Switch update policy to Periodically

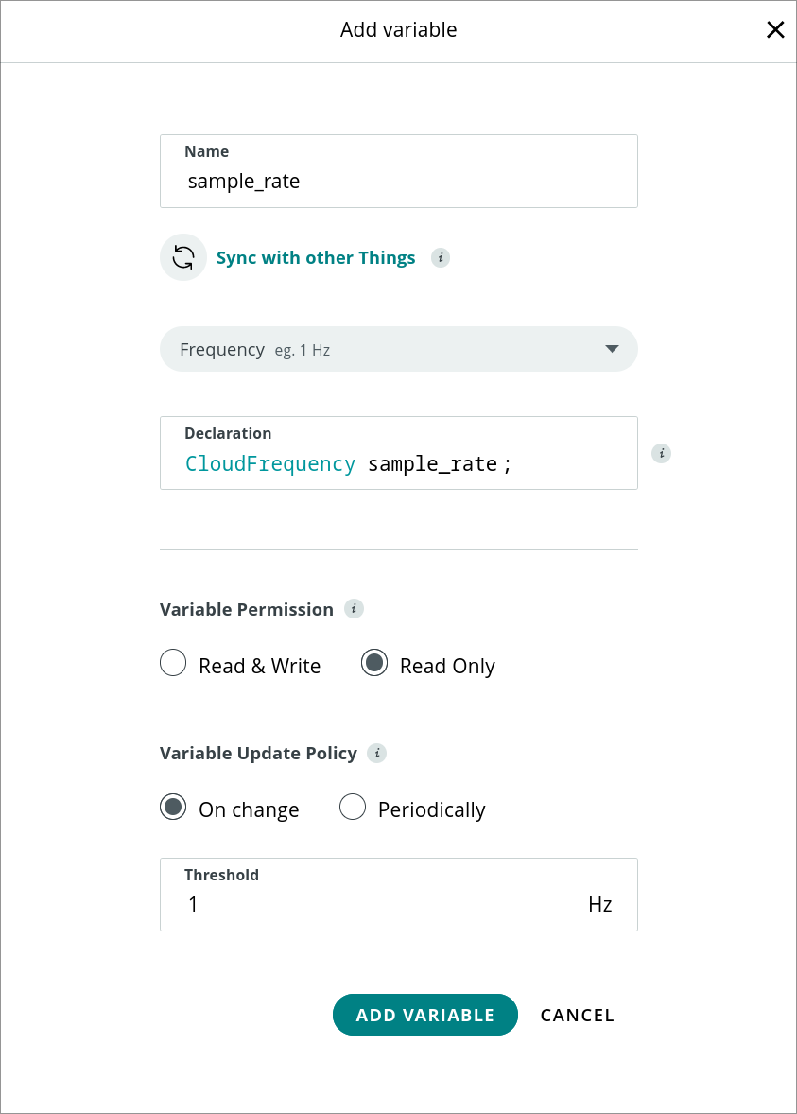pos(353,807)
